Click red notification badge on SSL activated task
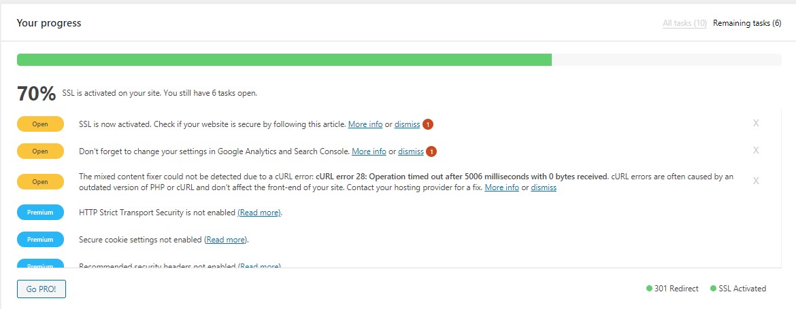The height and width of the screenshot is (309, 796). click(428, 124)
